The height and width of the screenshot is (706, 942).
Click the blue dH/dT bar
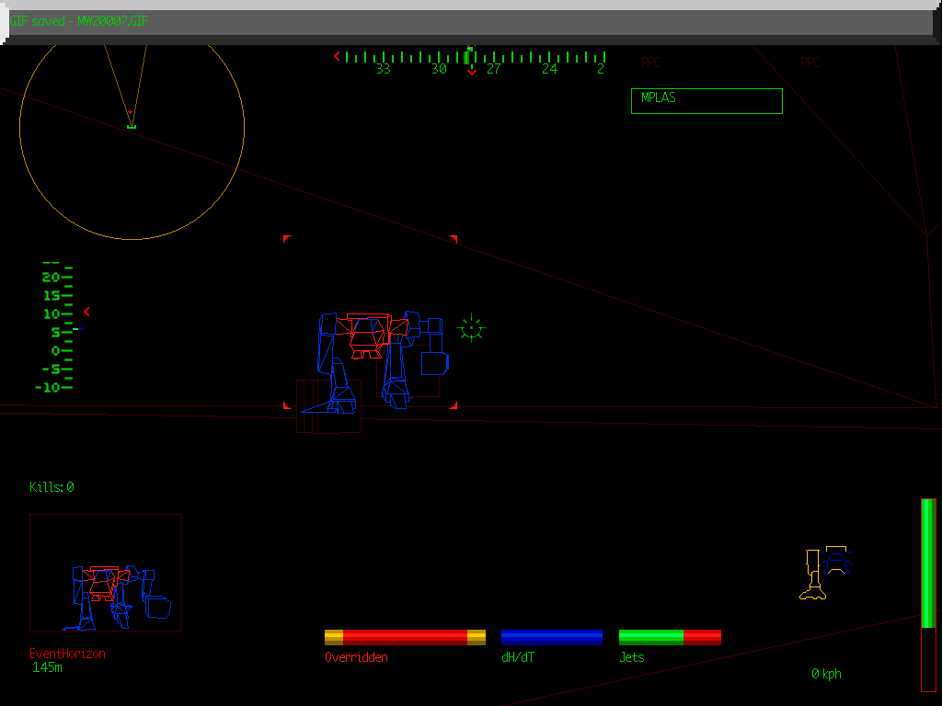point(551,637)
